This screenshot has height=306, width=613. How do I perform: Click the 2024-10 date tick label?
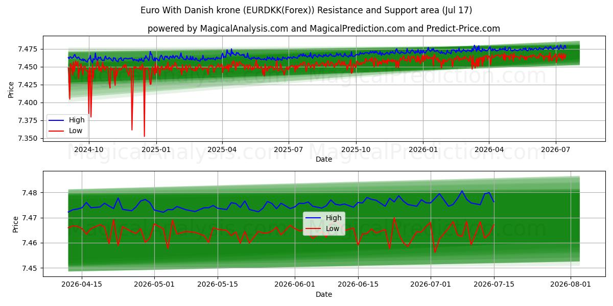[x=89, y=149]
